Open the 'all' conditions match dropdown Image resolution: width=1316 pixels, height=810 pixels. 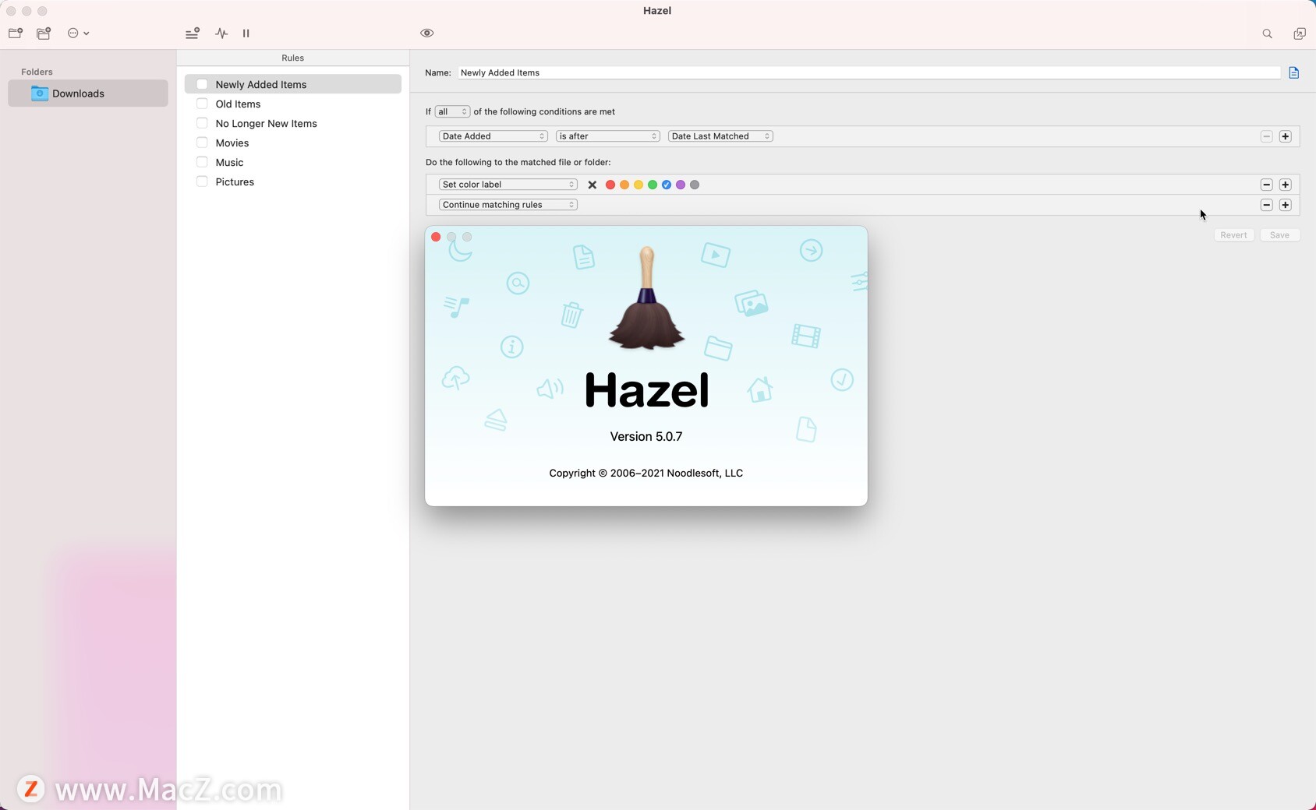(452, 111)
